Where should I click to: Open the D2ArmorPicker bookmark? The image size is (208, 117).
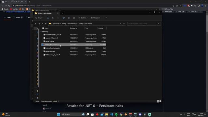coord(168,9)
